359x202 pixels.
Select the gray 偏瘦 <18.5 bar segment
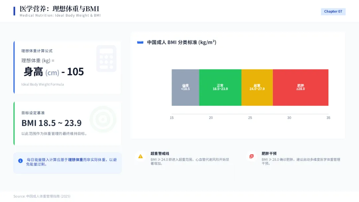coord(185,87)
